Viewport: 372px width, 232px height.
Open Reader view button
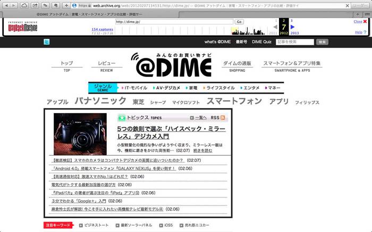(x=360, y=5)
